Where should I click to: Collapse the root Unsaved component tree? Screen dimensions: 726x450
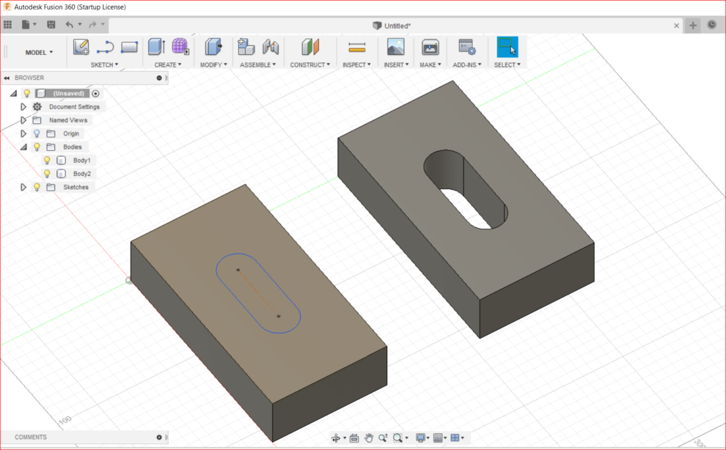point(13,94)
